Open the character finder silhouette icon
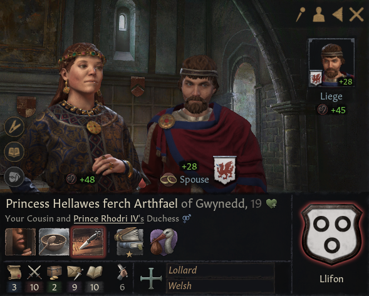 [x=319, y=14]
